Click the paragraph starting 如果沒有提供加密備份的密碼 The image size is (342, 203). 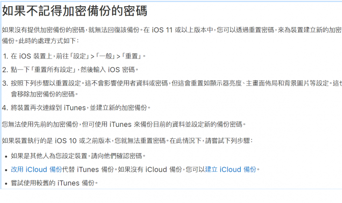[x=171, y=35]
